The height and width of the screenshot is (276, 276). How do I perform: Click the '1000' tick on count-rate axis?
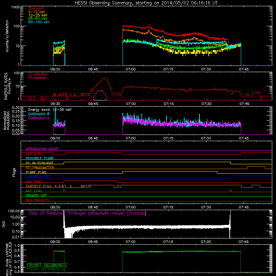point(16,7)
